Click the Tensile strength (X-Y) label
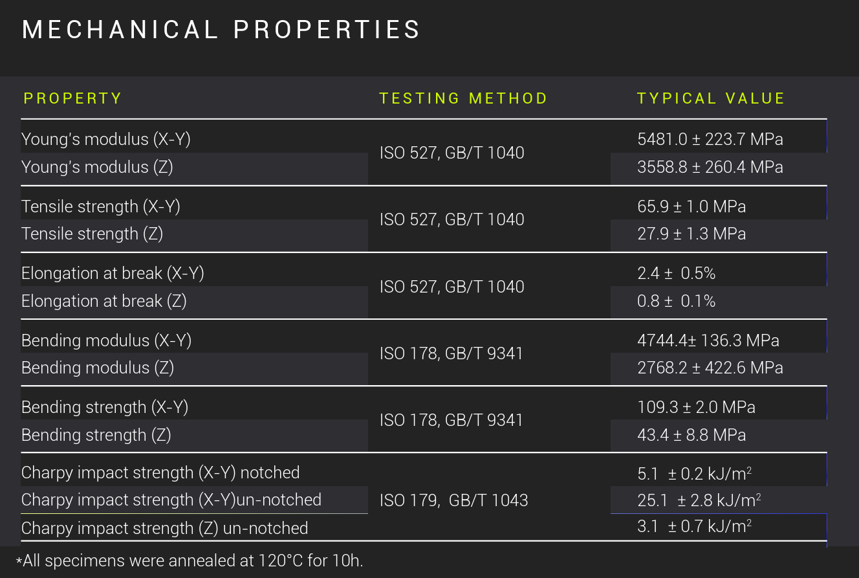The image size is (859, 578). point(101,206)
